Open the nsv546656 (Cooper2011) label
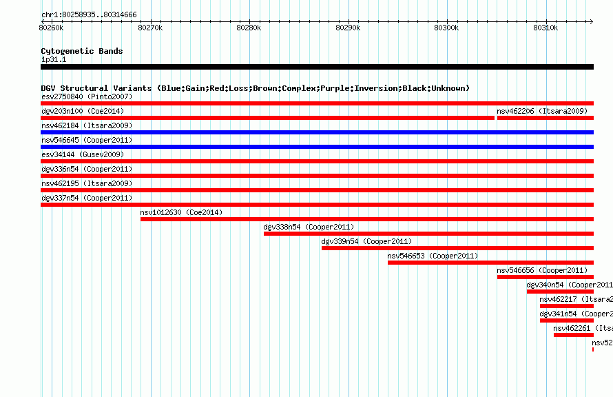The height and width of the screenshot is (397, 613). coord(542,270)
